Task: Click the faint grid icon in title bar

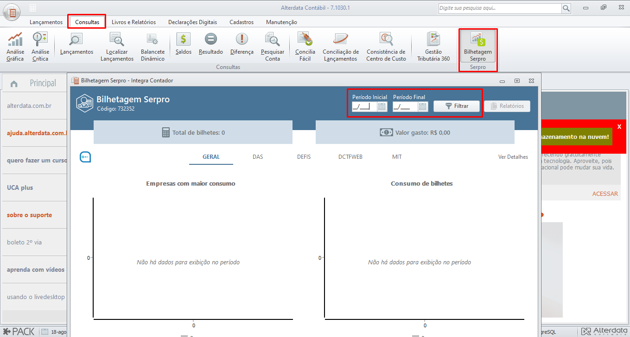Action: click(33, 8)
